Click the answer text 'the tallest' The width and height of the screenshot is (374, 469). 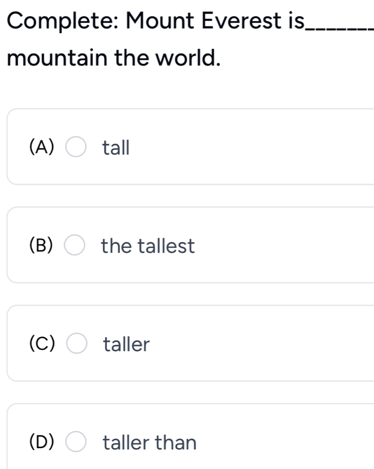click(x=148, y=246)
